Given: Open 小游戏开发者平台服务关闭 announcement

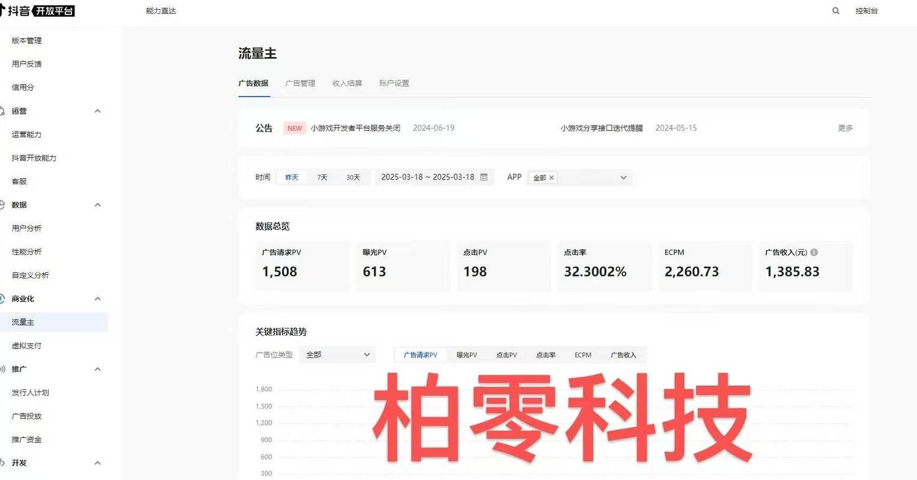Looking at the screenshot, I should coord(355,128).
